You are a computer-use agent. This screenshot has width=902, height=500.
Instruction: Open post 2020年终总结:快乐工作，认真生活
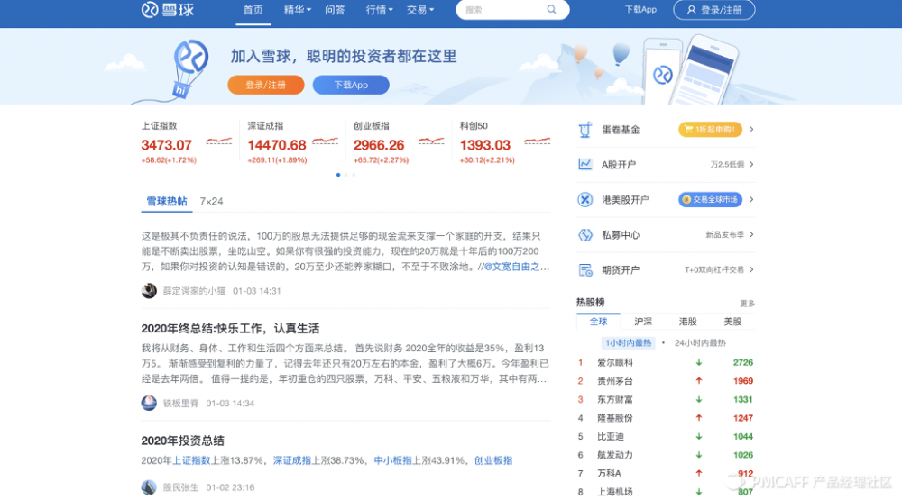tap(230, 328)
